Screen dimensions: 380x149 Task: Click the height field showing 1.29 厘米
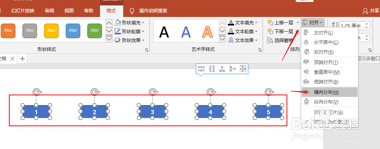pos(352,25)
